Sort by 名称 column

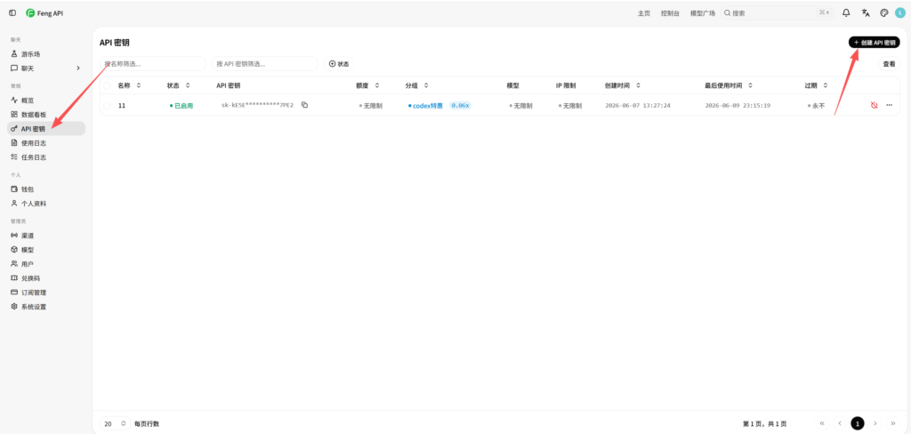point(129,85)
